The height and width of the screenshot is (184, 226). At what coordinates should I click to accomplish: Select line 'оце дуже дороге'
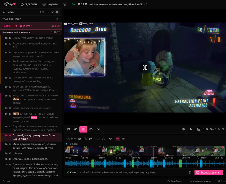click(31, 54)
